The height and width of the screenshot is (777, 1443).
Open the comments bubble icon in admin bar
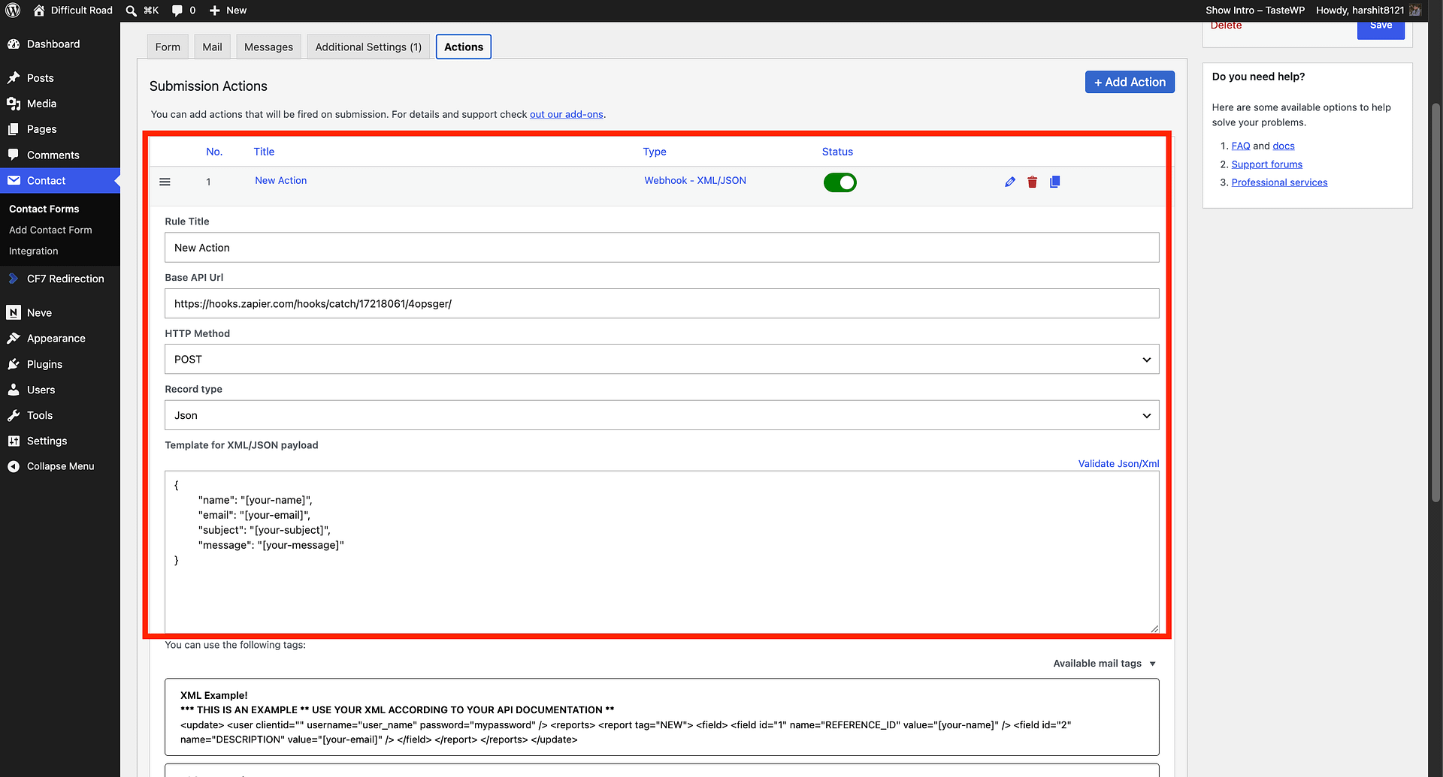[177, 11]
